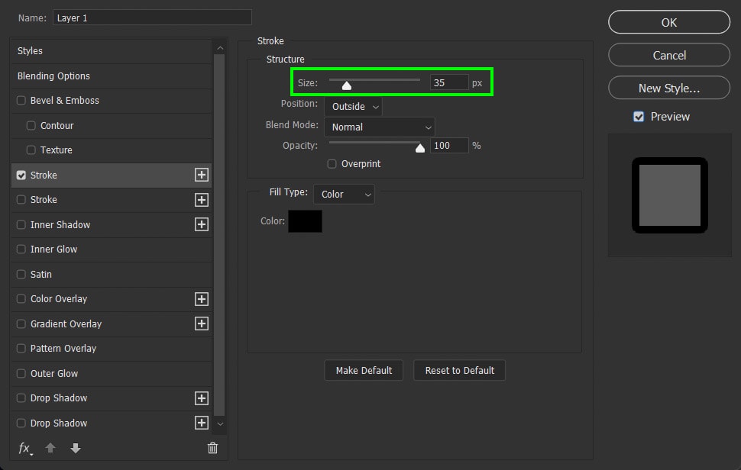Click the fx effects menu icon

click(25, 448)
